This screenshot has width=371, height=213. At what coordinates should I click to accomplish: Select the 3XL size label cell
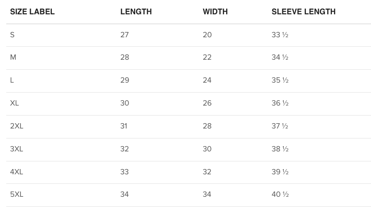tap(17, 149)
